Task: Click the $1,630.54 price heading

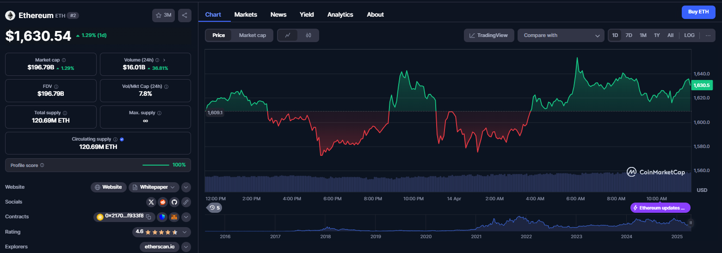Action: click(x=38, y=36)
